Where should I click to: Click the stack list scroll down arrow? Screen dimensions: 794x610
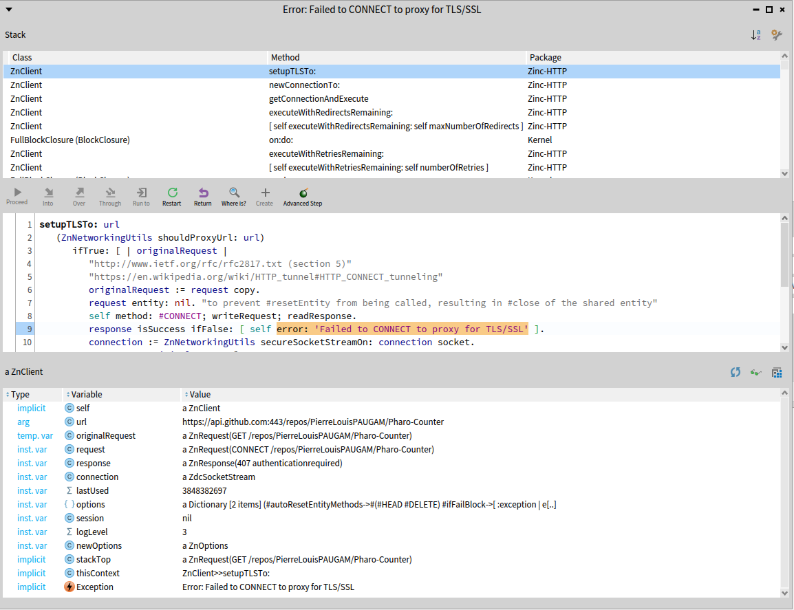[x=785, y=173]
